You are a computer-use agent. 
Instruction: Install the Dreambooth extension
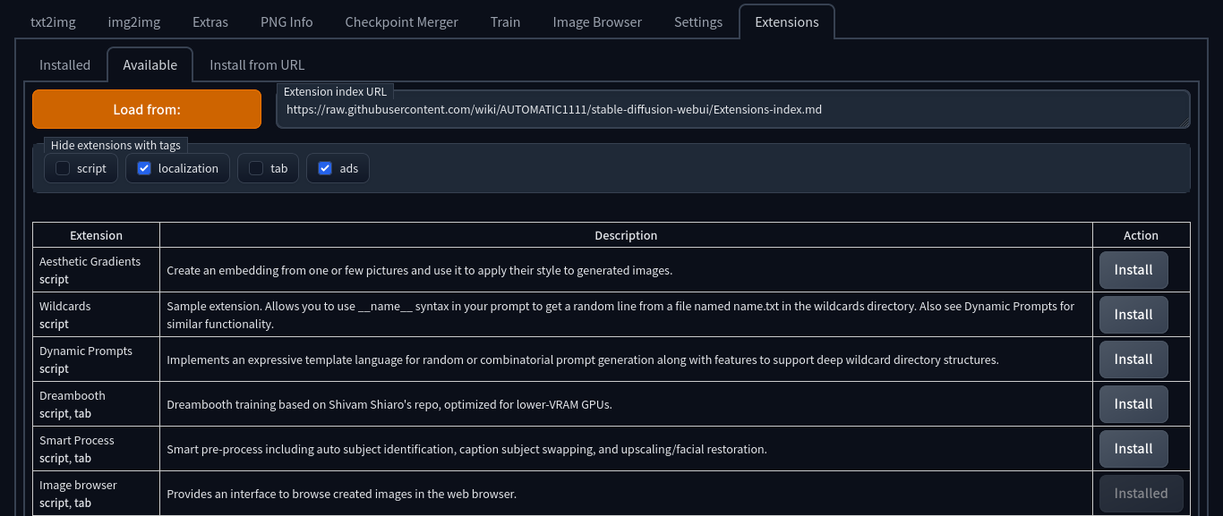(x=1133, y=404)
